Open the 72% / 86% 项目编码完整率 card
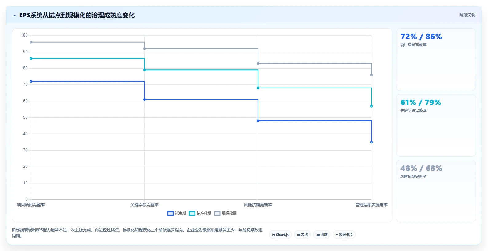This screenshot has height=251, width=488. click(436, 60)
